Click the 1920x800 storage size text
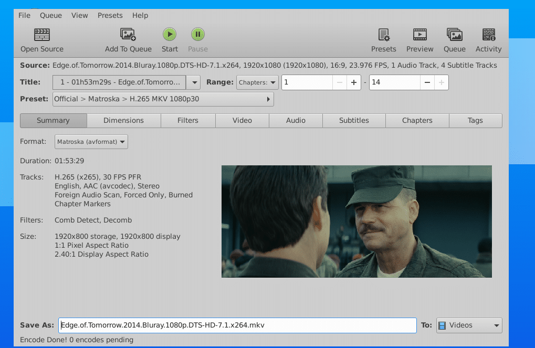535x348 pixels. pyautogui.click(x=118, y=236)
